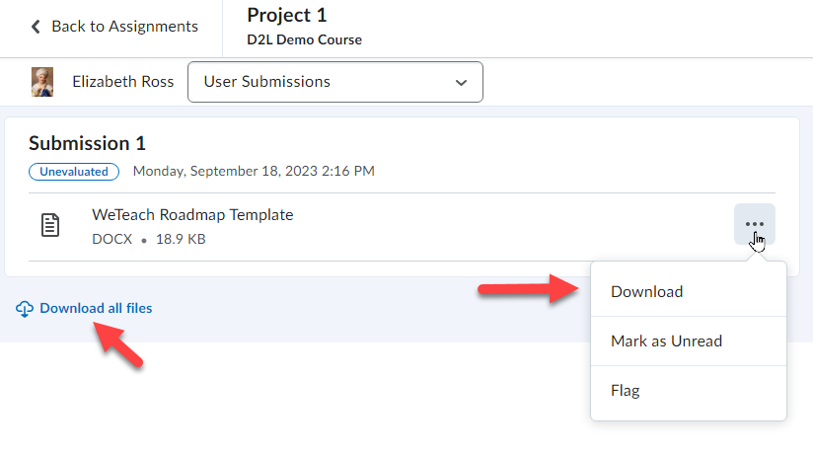Click Elizabeth Ross profile avatar
This screenshot has width=813, height=455.
point(42,82)
